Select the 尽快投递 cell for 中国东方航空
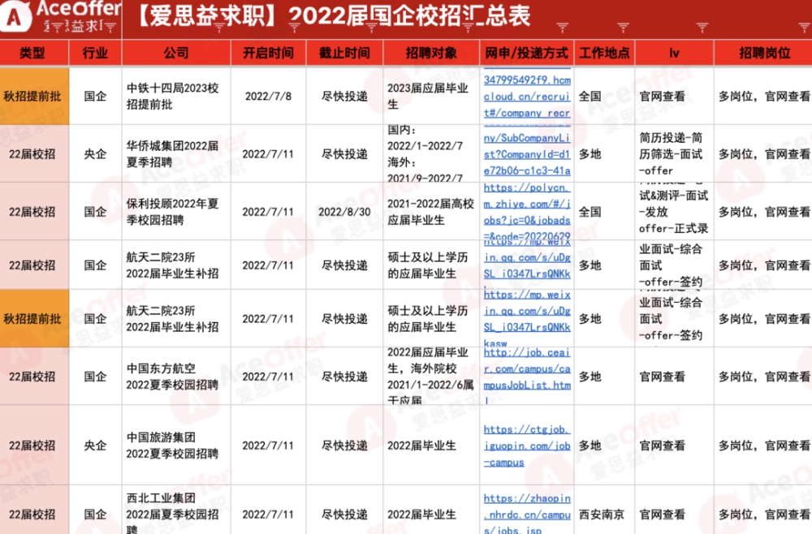The height and width of the screenshot is (534, 812). (344, 377)
